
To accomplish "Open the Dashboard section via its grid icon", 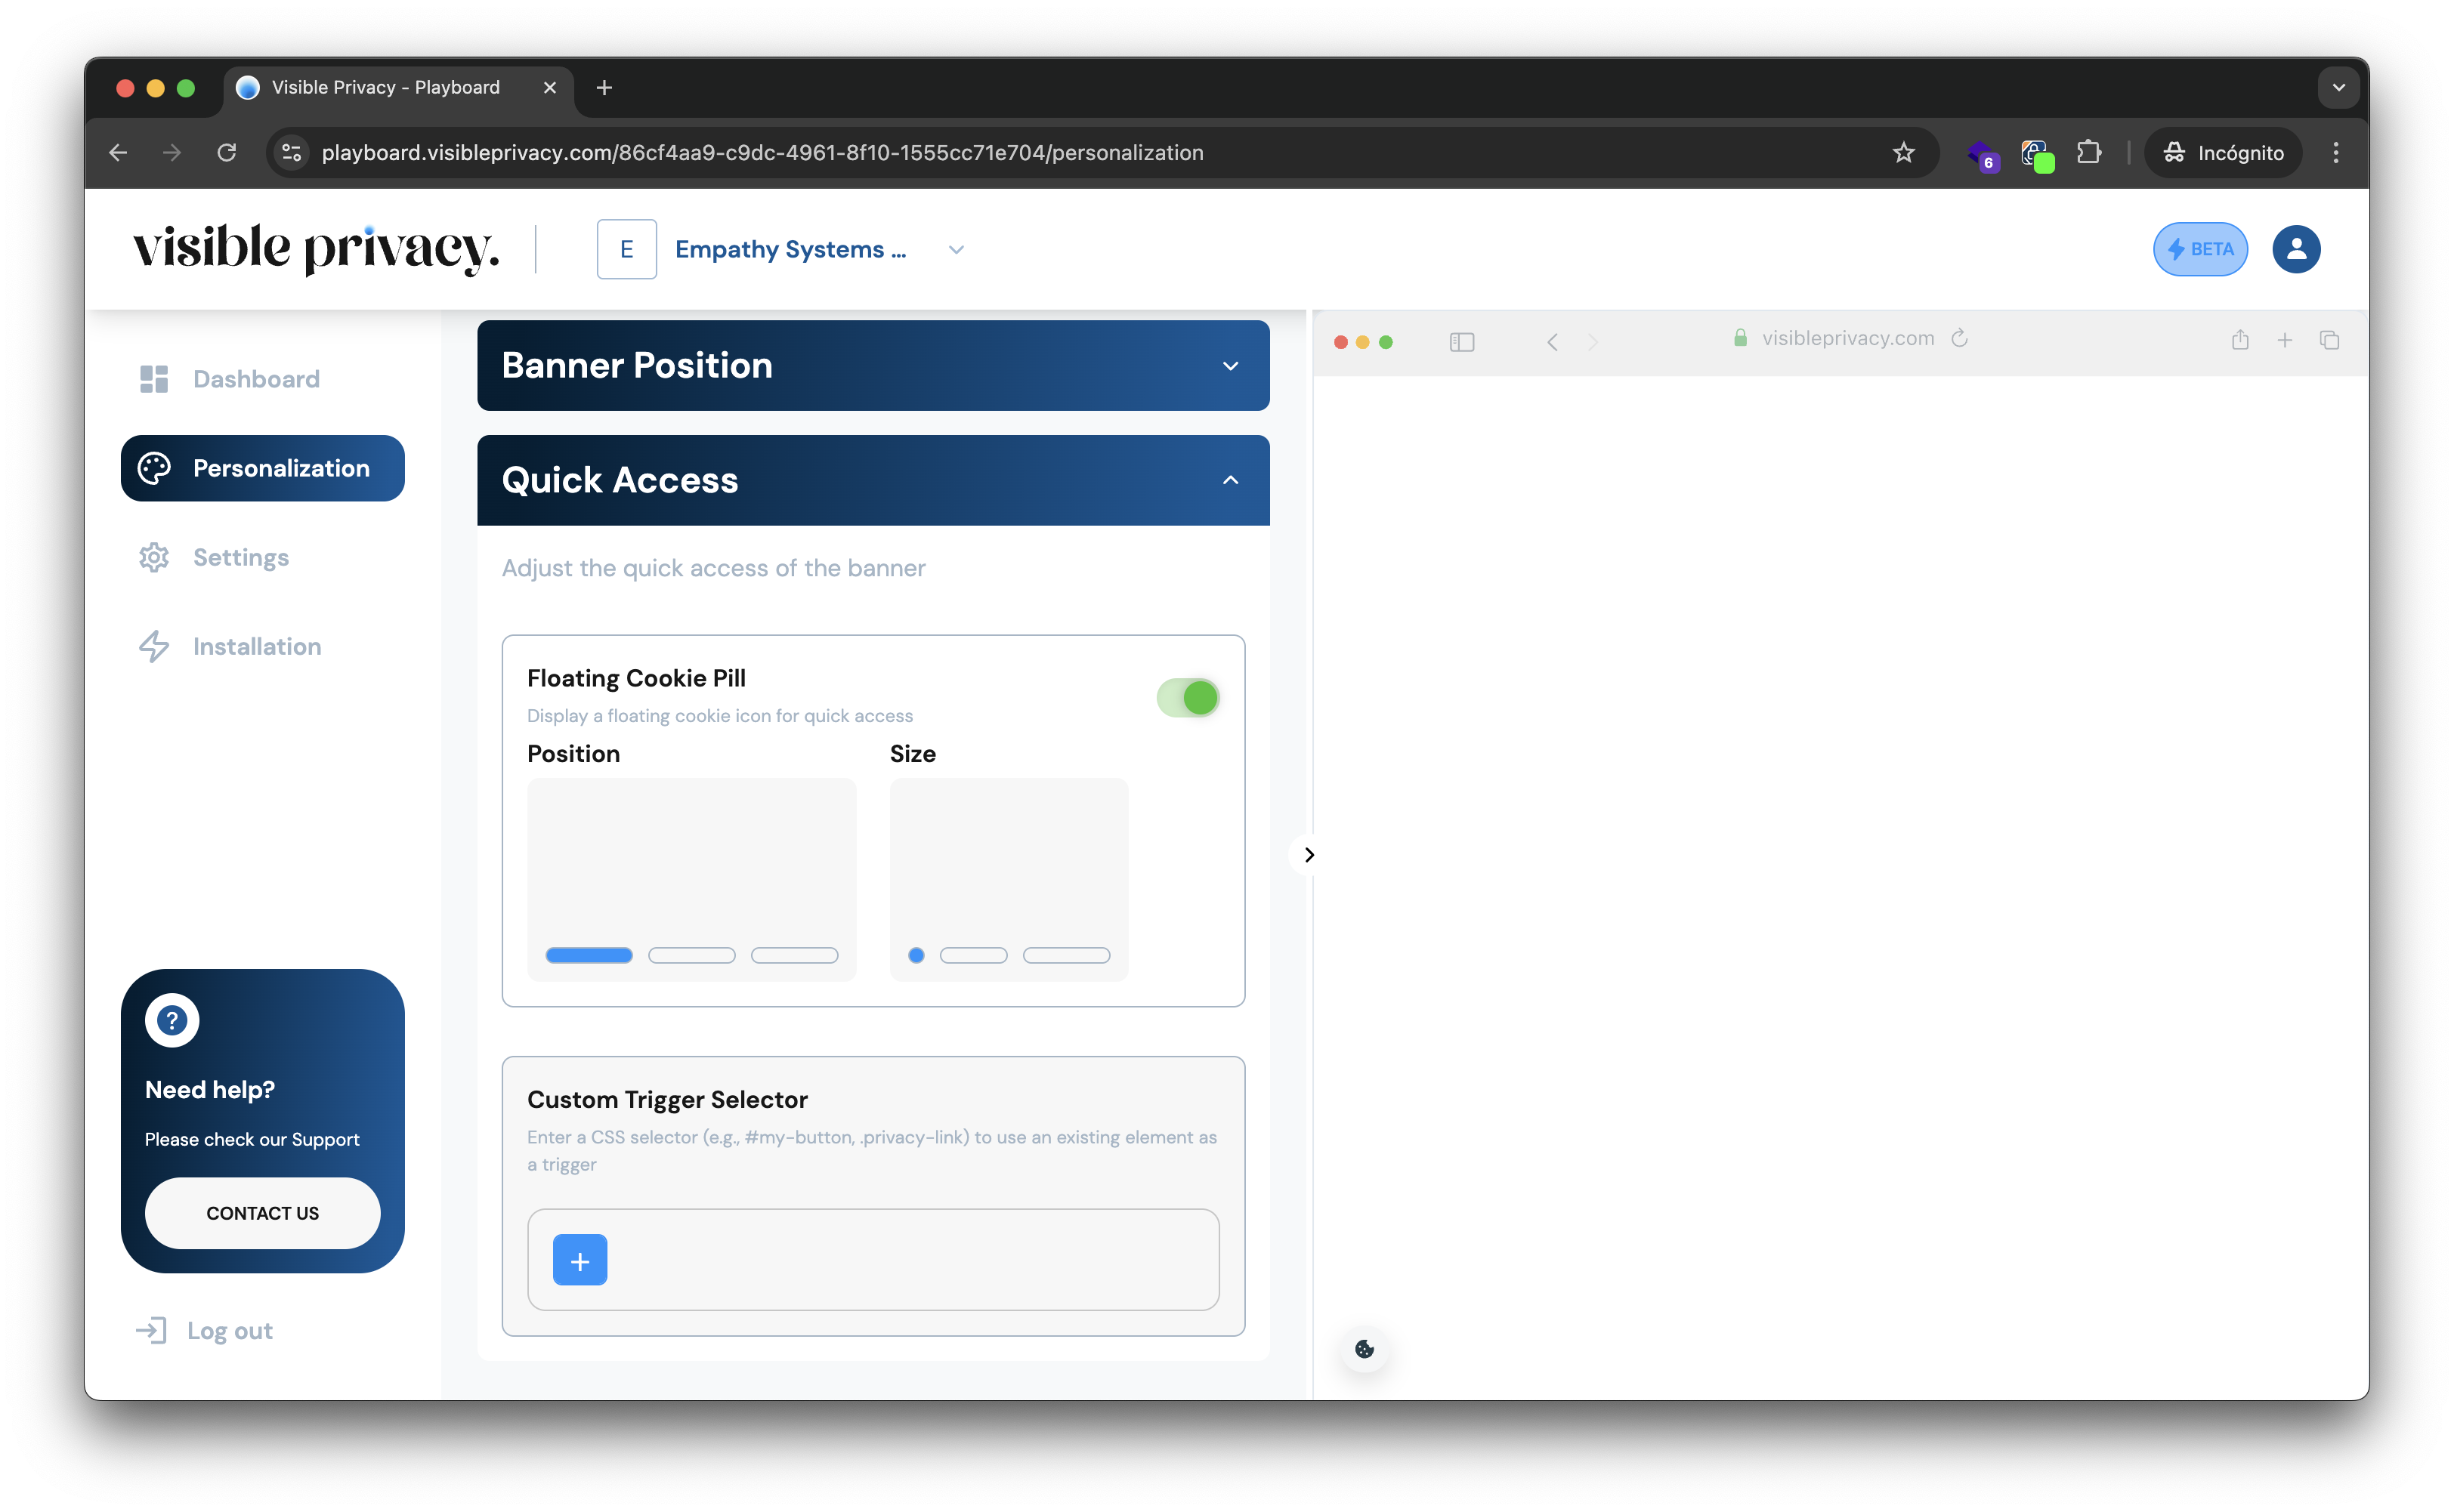I will point(155,378).
